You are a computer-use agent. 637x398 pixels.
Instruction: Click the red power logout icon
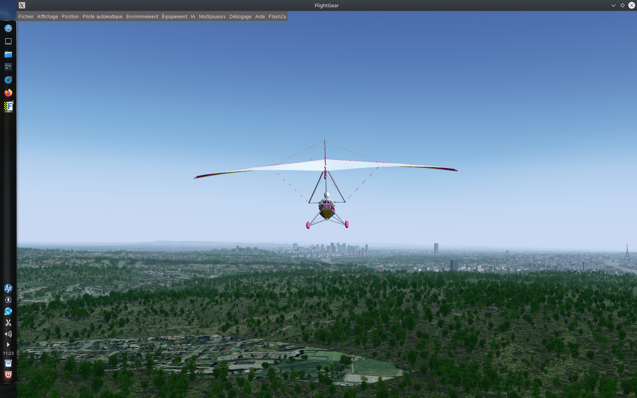pyautogui.click(x=8, y=375)
